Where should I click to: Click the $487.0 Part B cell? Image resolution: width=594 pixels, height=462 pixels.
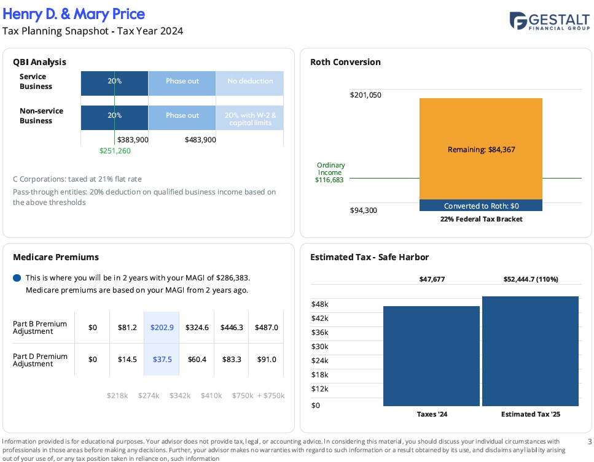pyautogui.click(x=267, y=328)
